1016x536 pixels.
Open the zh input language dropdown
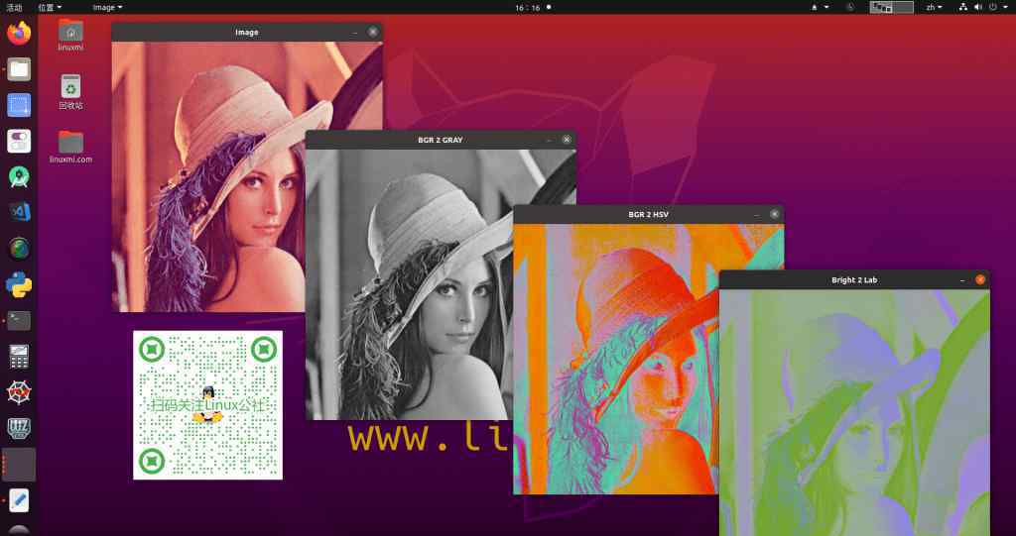pyautogui.click(x=934, y=8)
